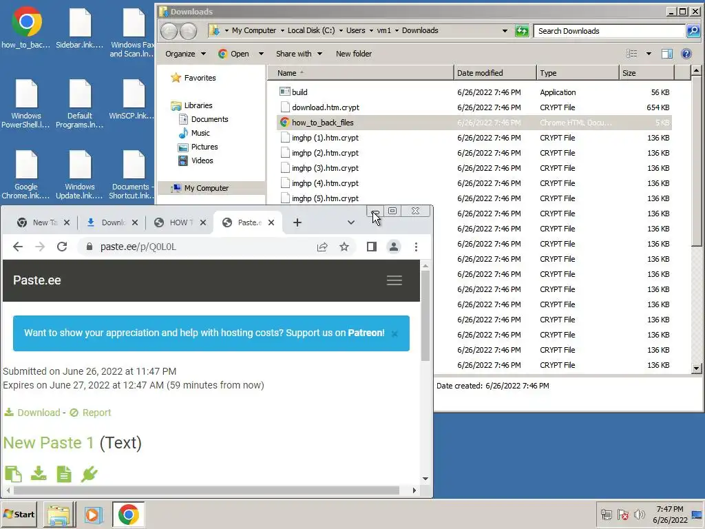
Task: Bookmark this page with star icon
Action: tap(344, 247)
